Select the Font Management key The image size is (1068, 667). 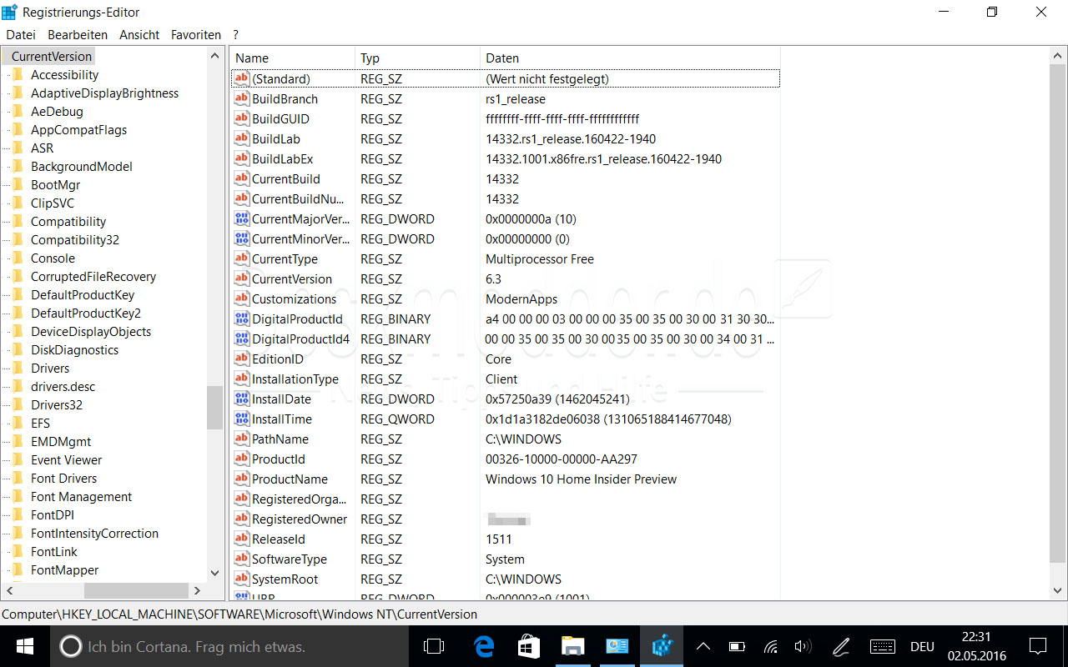[x=81, y=496]
